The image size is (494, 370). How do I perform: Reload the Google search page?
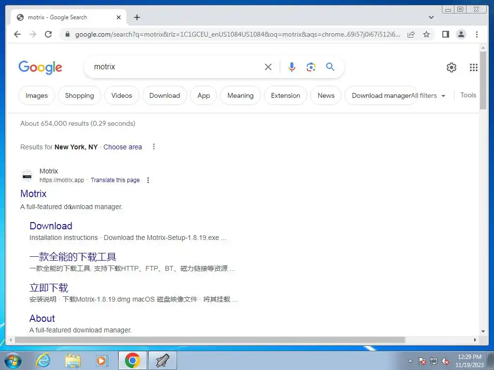48,34
